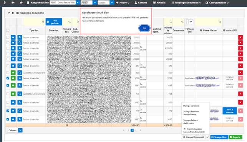This screenshot has height=142, width=247.
Task: Click the green document icon in 57,30 row
Action: 13,78
